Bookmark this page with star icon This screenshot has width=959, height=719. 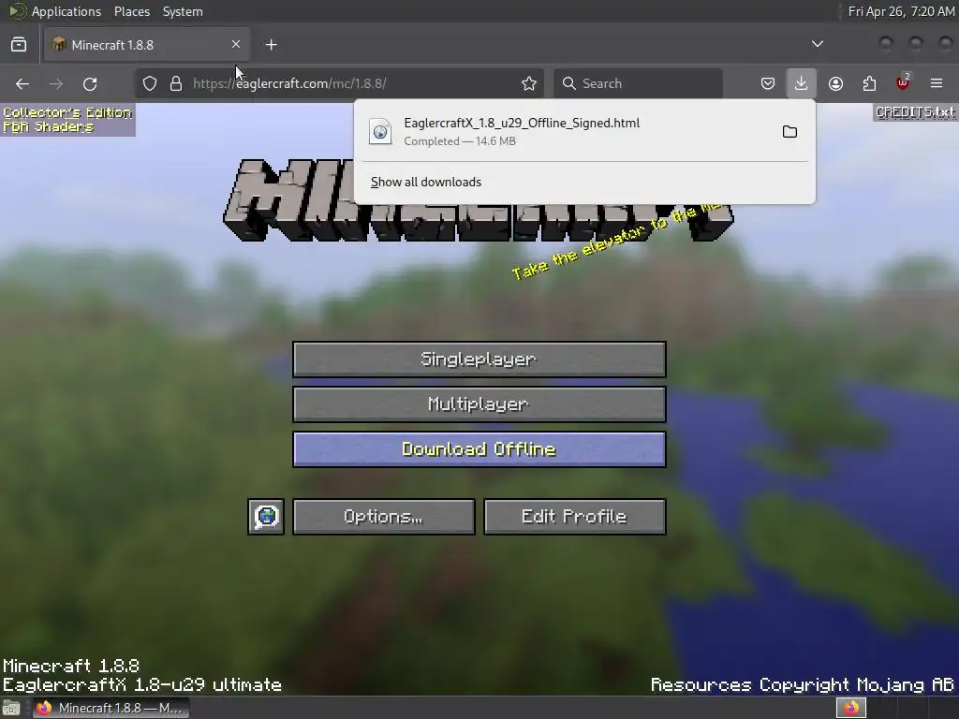coord(529,83)
